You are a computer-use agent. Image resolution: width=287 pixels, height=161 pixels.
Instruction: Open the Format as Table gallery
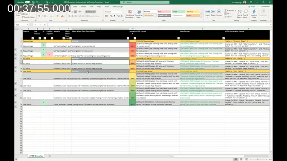(139, 14)
